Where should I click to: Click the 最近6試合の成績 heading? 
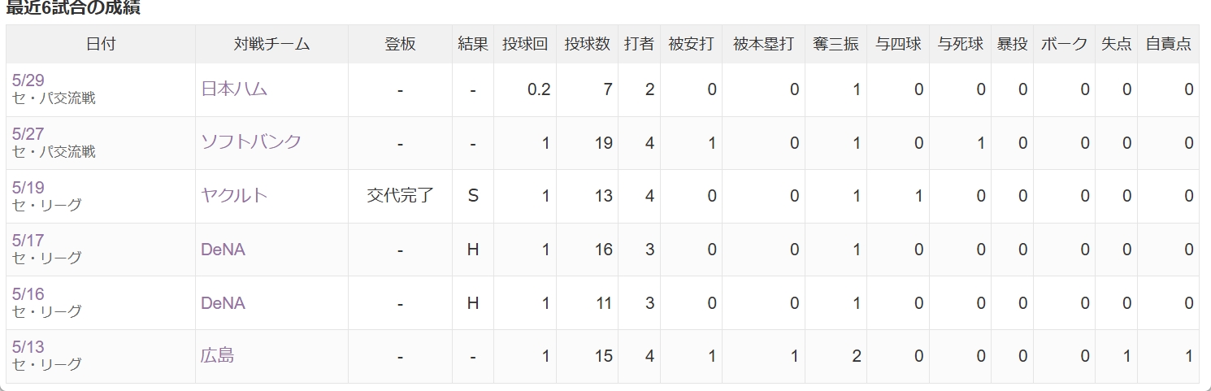pyautogui.click(x=73, y=8)
